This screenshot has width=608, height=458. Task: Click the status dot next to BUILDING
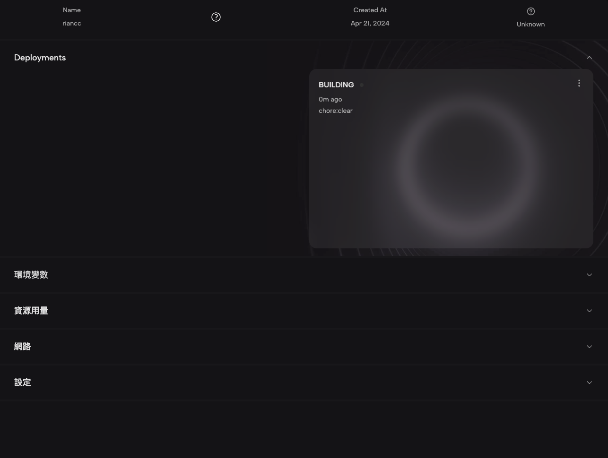(x=362, y=85)
